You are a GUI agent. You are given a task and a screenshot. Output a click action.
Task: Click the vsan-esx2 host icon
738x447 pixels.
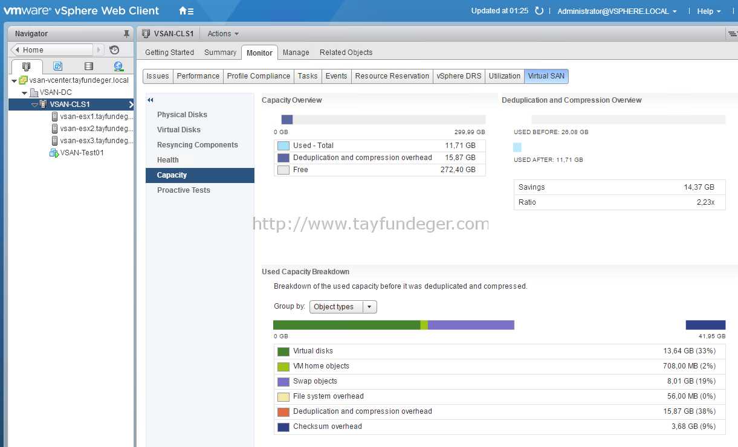(x=54, y=129)
